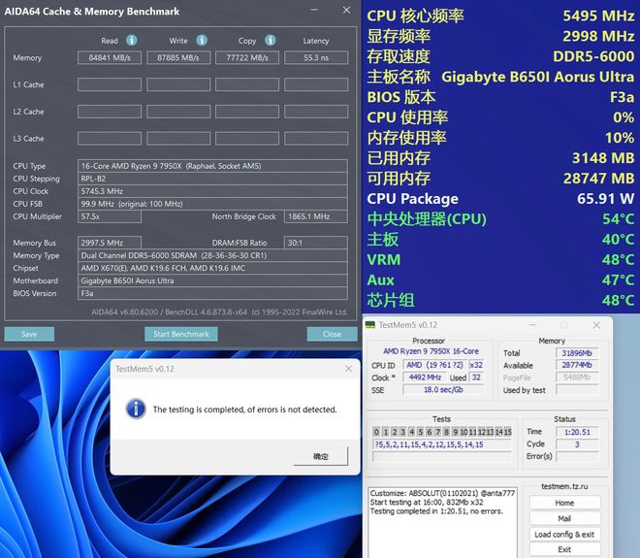Click the Memory Latency value 55.3 ns
Image resolution: width=640 pixels, height=558 pixels.
point(316,57)
